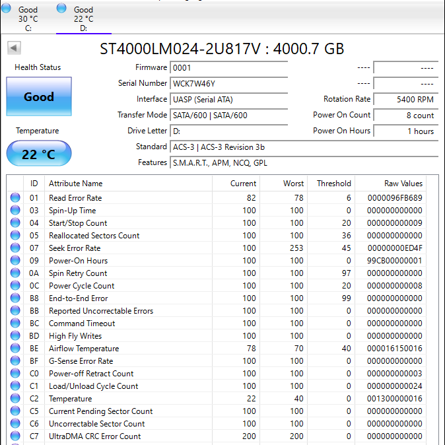Image resolution: width=445 pixels, height=445 pixels.
Task: Click status orb of High Fly Writes row
Action: [x=15, y=335]
